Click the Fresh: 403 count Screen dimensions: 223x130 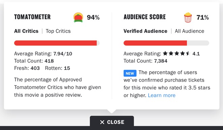tap(27, 68)
